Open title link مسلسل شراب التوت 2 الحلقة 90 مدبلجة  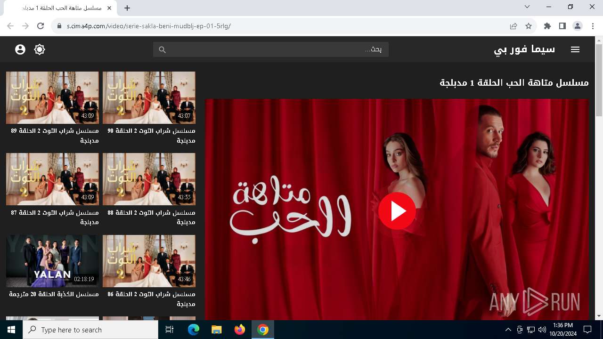pyautogui.click(x=151, y=136)
